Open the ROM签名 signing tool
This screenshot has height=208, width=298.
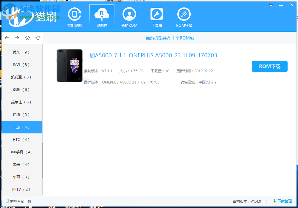coord(184,18)
